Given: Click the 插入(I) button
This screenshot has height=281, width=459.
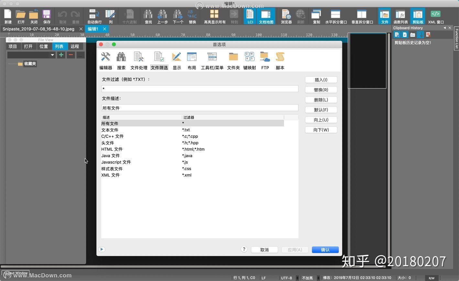Looking at the screenshot, I should click(321, 80).
